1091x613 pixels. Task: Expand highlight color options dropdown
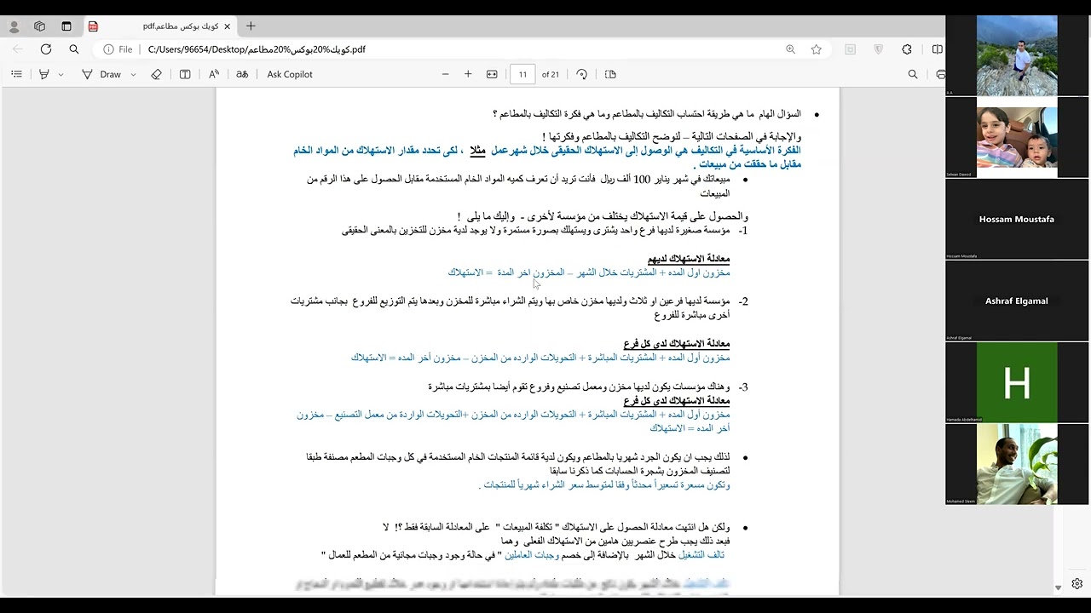61,74
